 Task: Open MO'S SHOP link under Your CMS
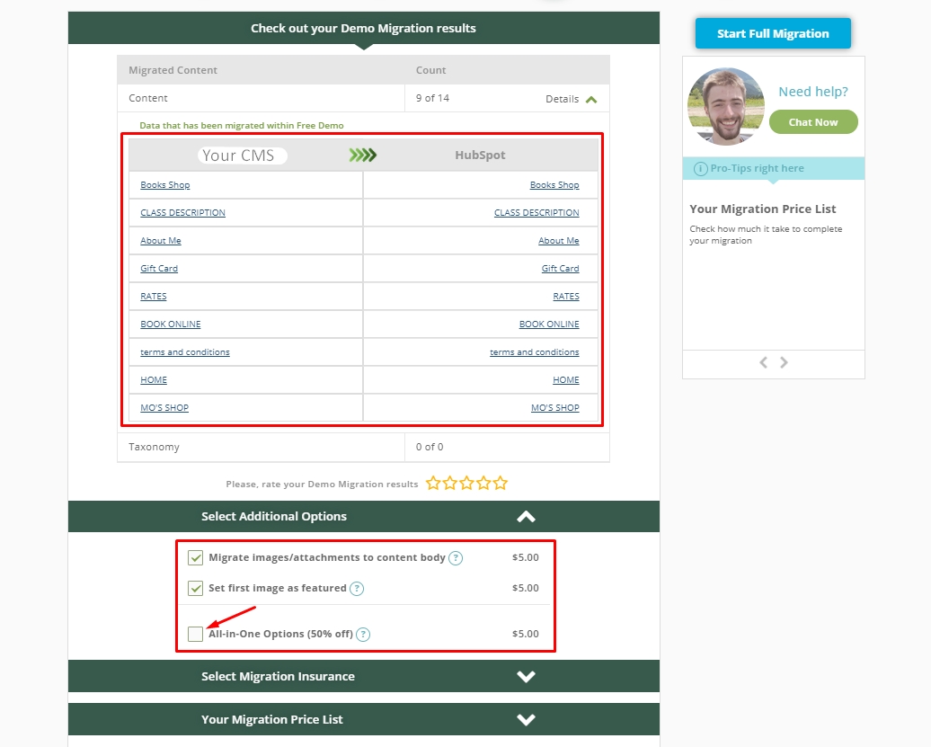point(164,408)
